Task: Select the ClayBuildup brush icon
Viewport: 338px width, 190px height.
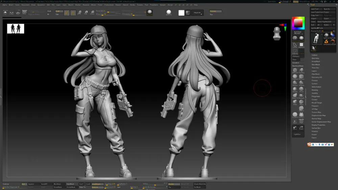Action: [295, 77]
